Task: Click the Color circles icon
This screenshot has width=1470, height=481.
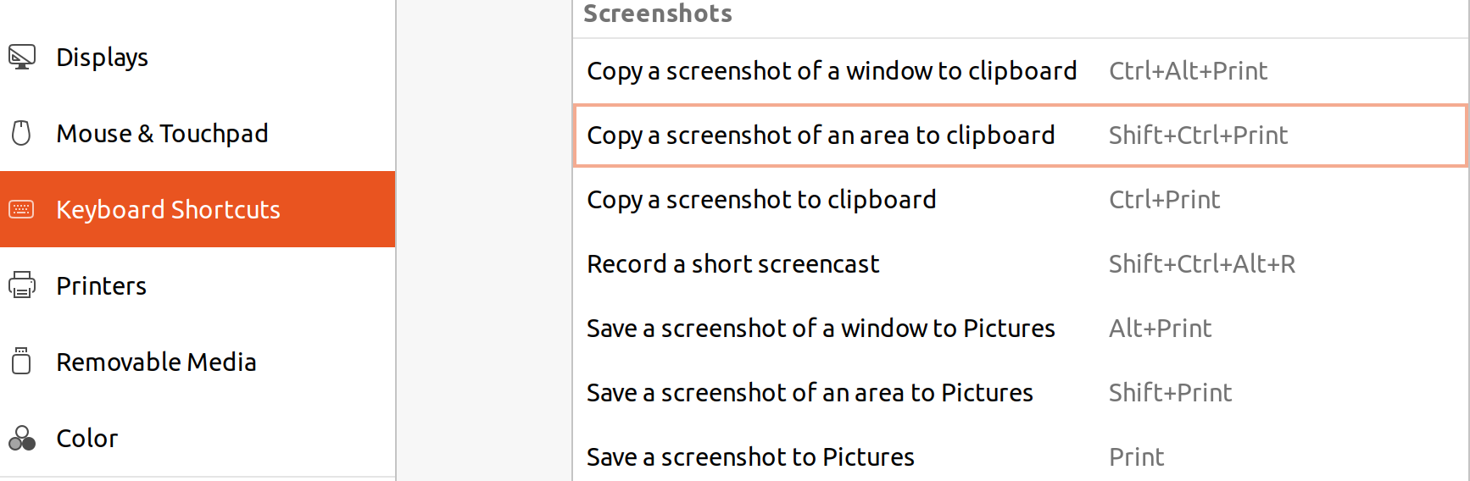Action: [22, 438]
